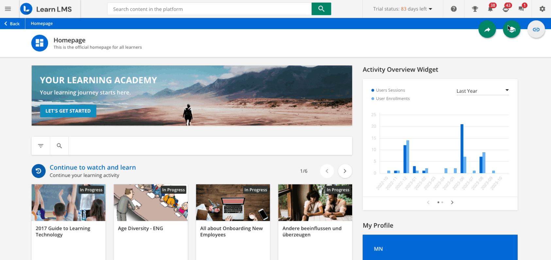Select the Homepage breadcrumb tab

coord(42,24)
